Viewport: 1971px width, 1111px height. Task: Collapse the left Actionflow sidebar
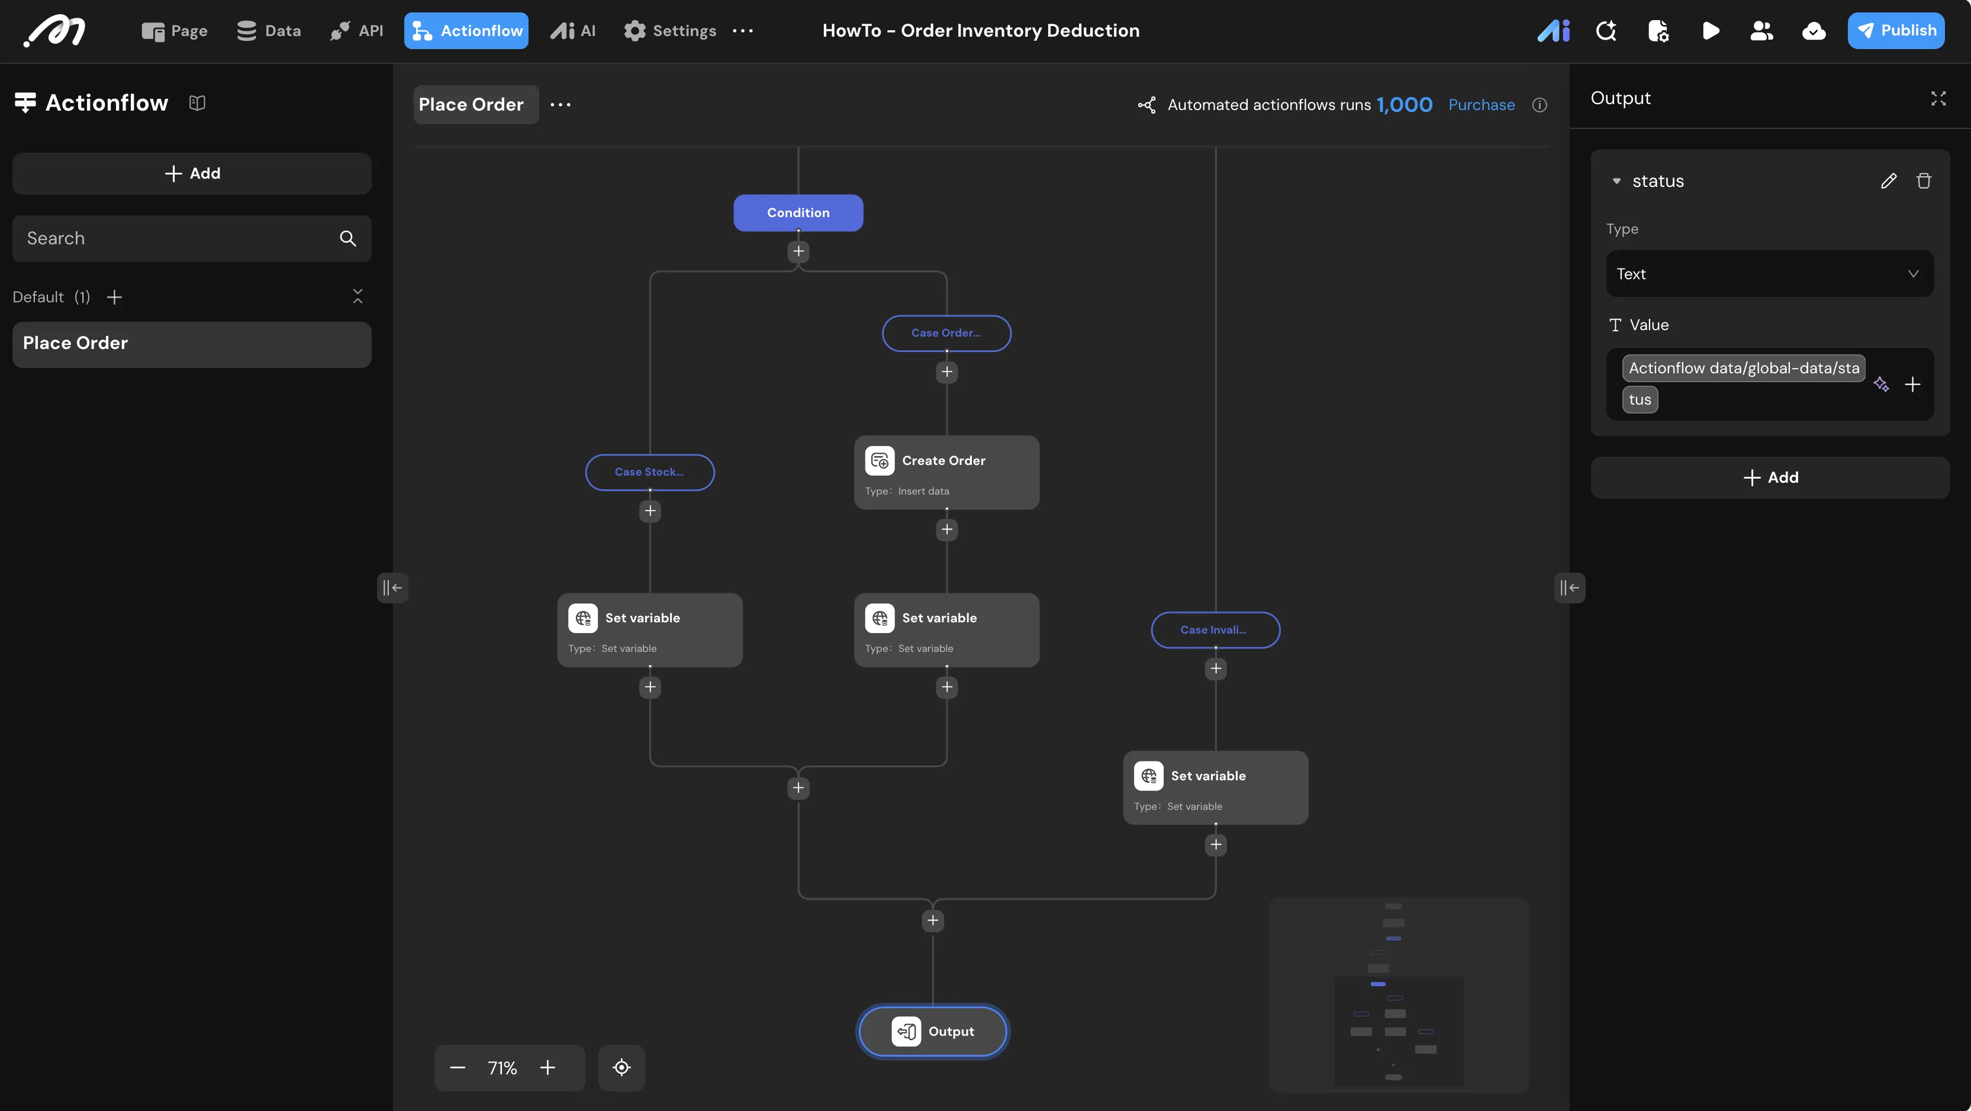pyautogui.click(x=392, y=587)
